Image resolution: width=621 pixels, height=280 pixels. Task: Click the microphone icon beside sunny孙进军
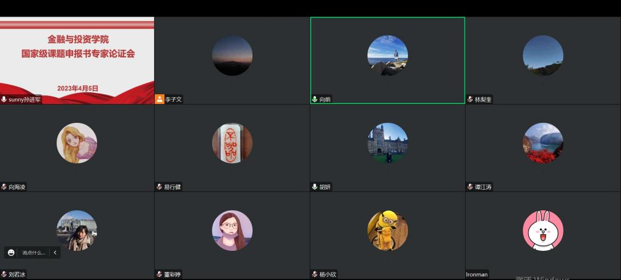pyautogui.click(x=4, y=99)
